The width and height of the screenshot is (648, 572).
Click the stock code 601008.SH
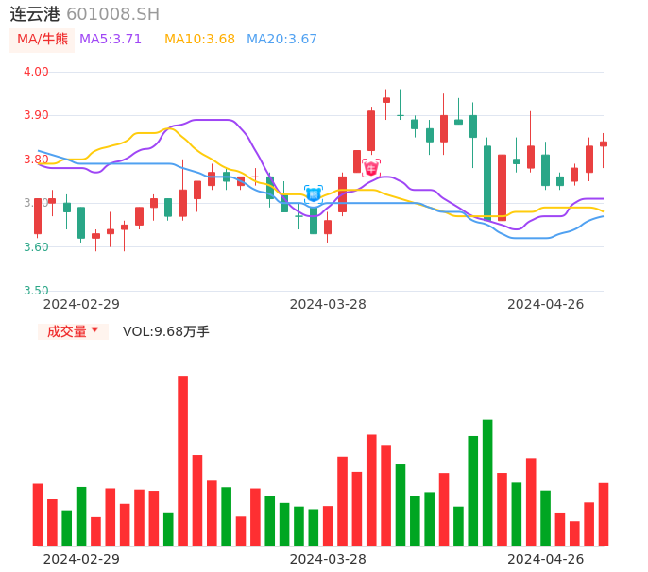coord(112,14)
